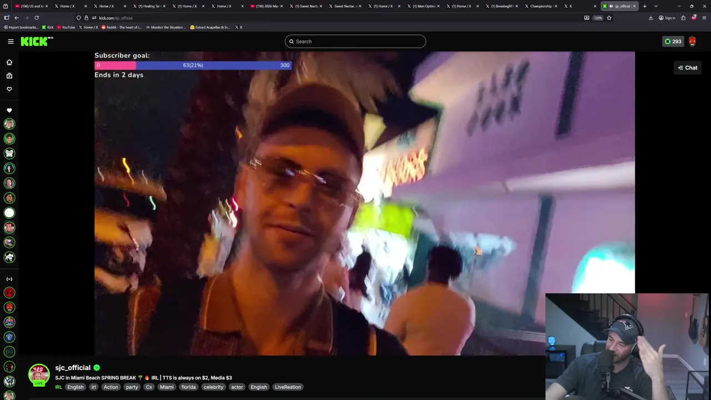Select the florida tag
This screenshot has width=711, height=400.
click(189, 387)
